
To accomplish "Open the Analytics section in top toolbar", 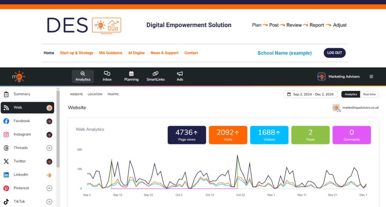I will coord(83,76).
